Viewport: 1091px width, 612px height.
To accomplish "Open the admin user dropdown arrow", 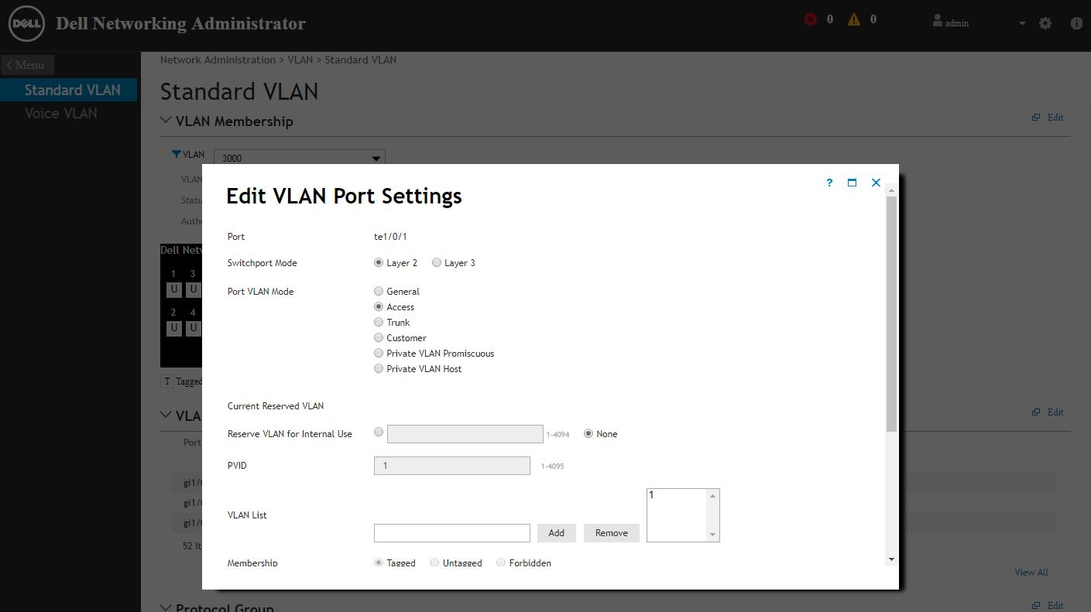I will point(1022,23).
